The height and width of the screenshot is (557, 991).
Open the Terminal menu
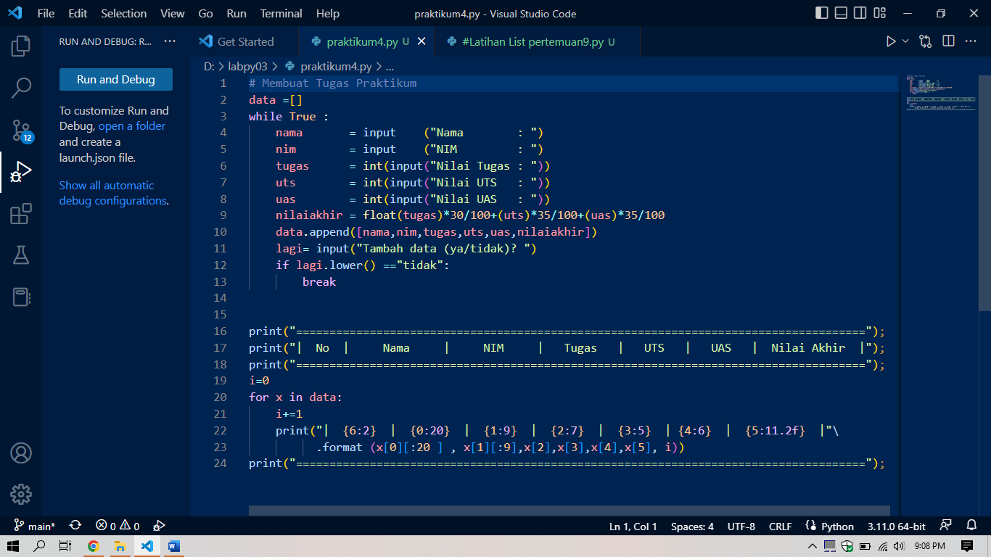(281, 13)
